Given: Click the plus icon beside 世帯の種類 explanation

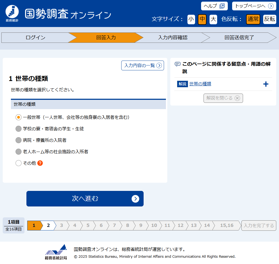Looking at the screenshot, I should tap(266, 84).
